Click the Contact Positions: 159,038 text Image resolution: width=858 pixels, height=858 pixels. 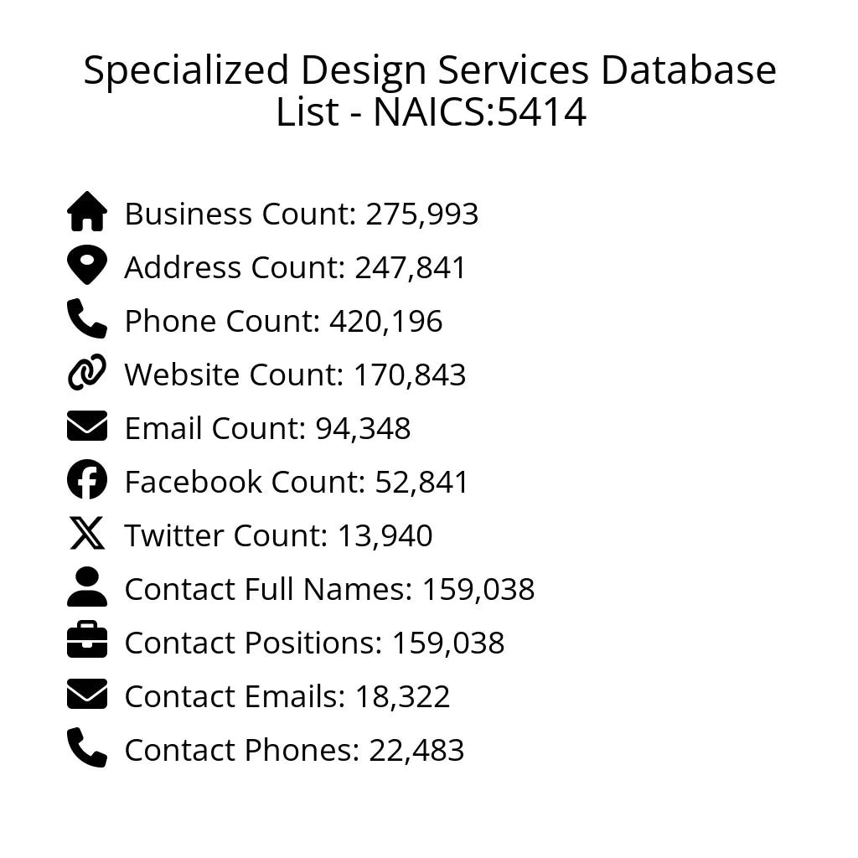click(314, 643)
